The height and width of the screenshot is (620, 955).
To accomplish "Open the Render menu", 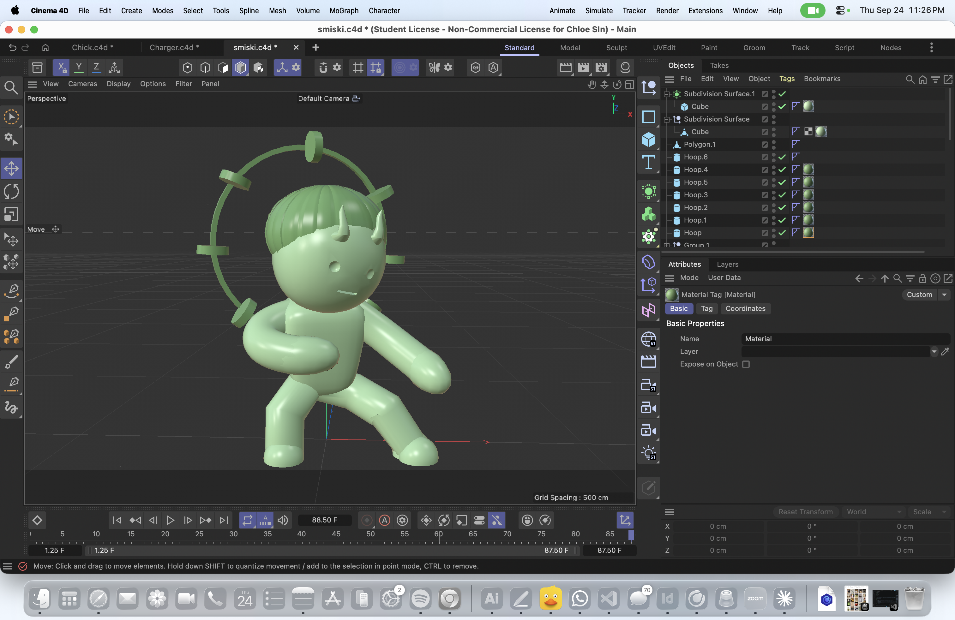I will (x=667, y=10).
